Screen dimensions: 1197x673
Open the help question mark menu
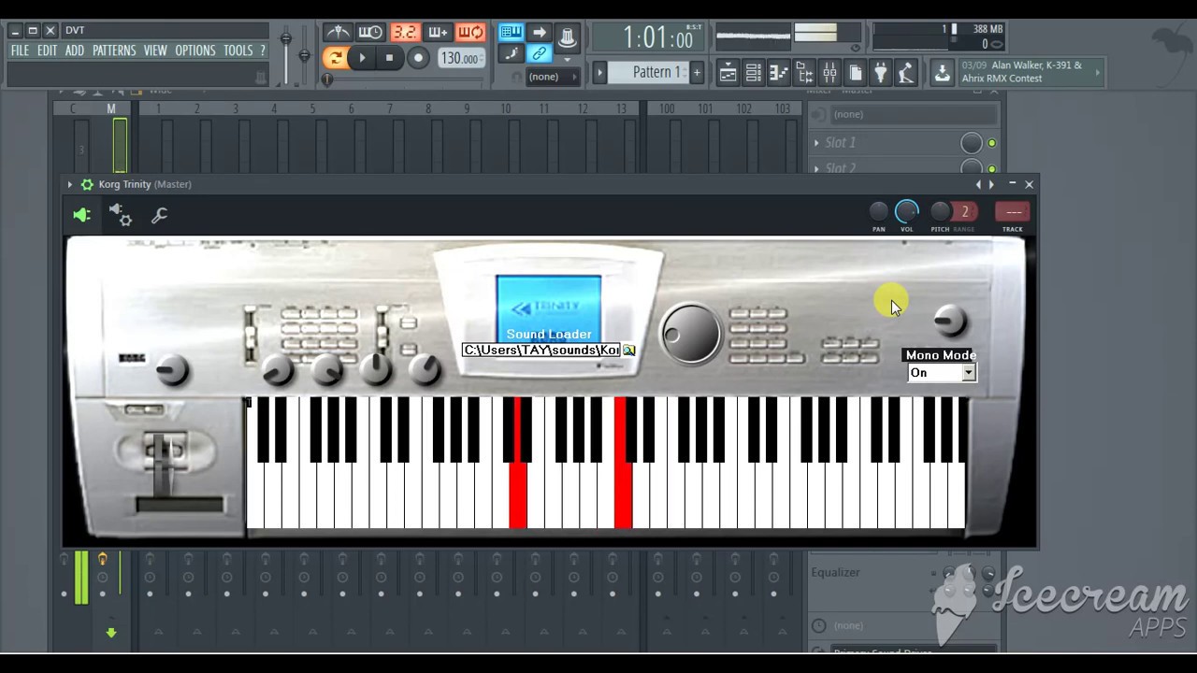coord(263,50)
